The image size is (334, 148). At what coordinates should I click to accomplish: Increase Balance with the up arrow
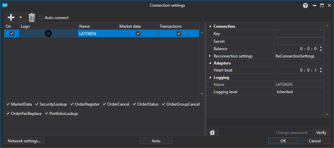click(321, 47)
